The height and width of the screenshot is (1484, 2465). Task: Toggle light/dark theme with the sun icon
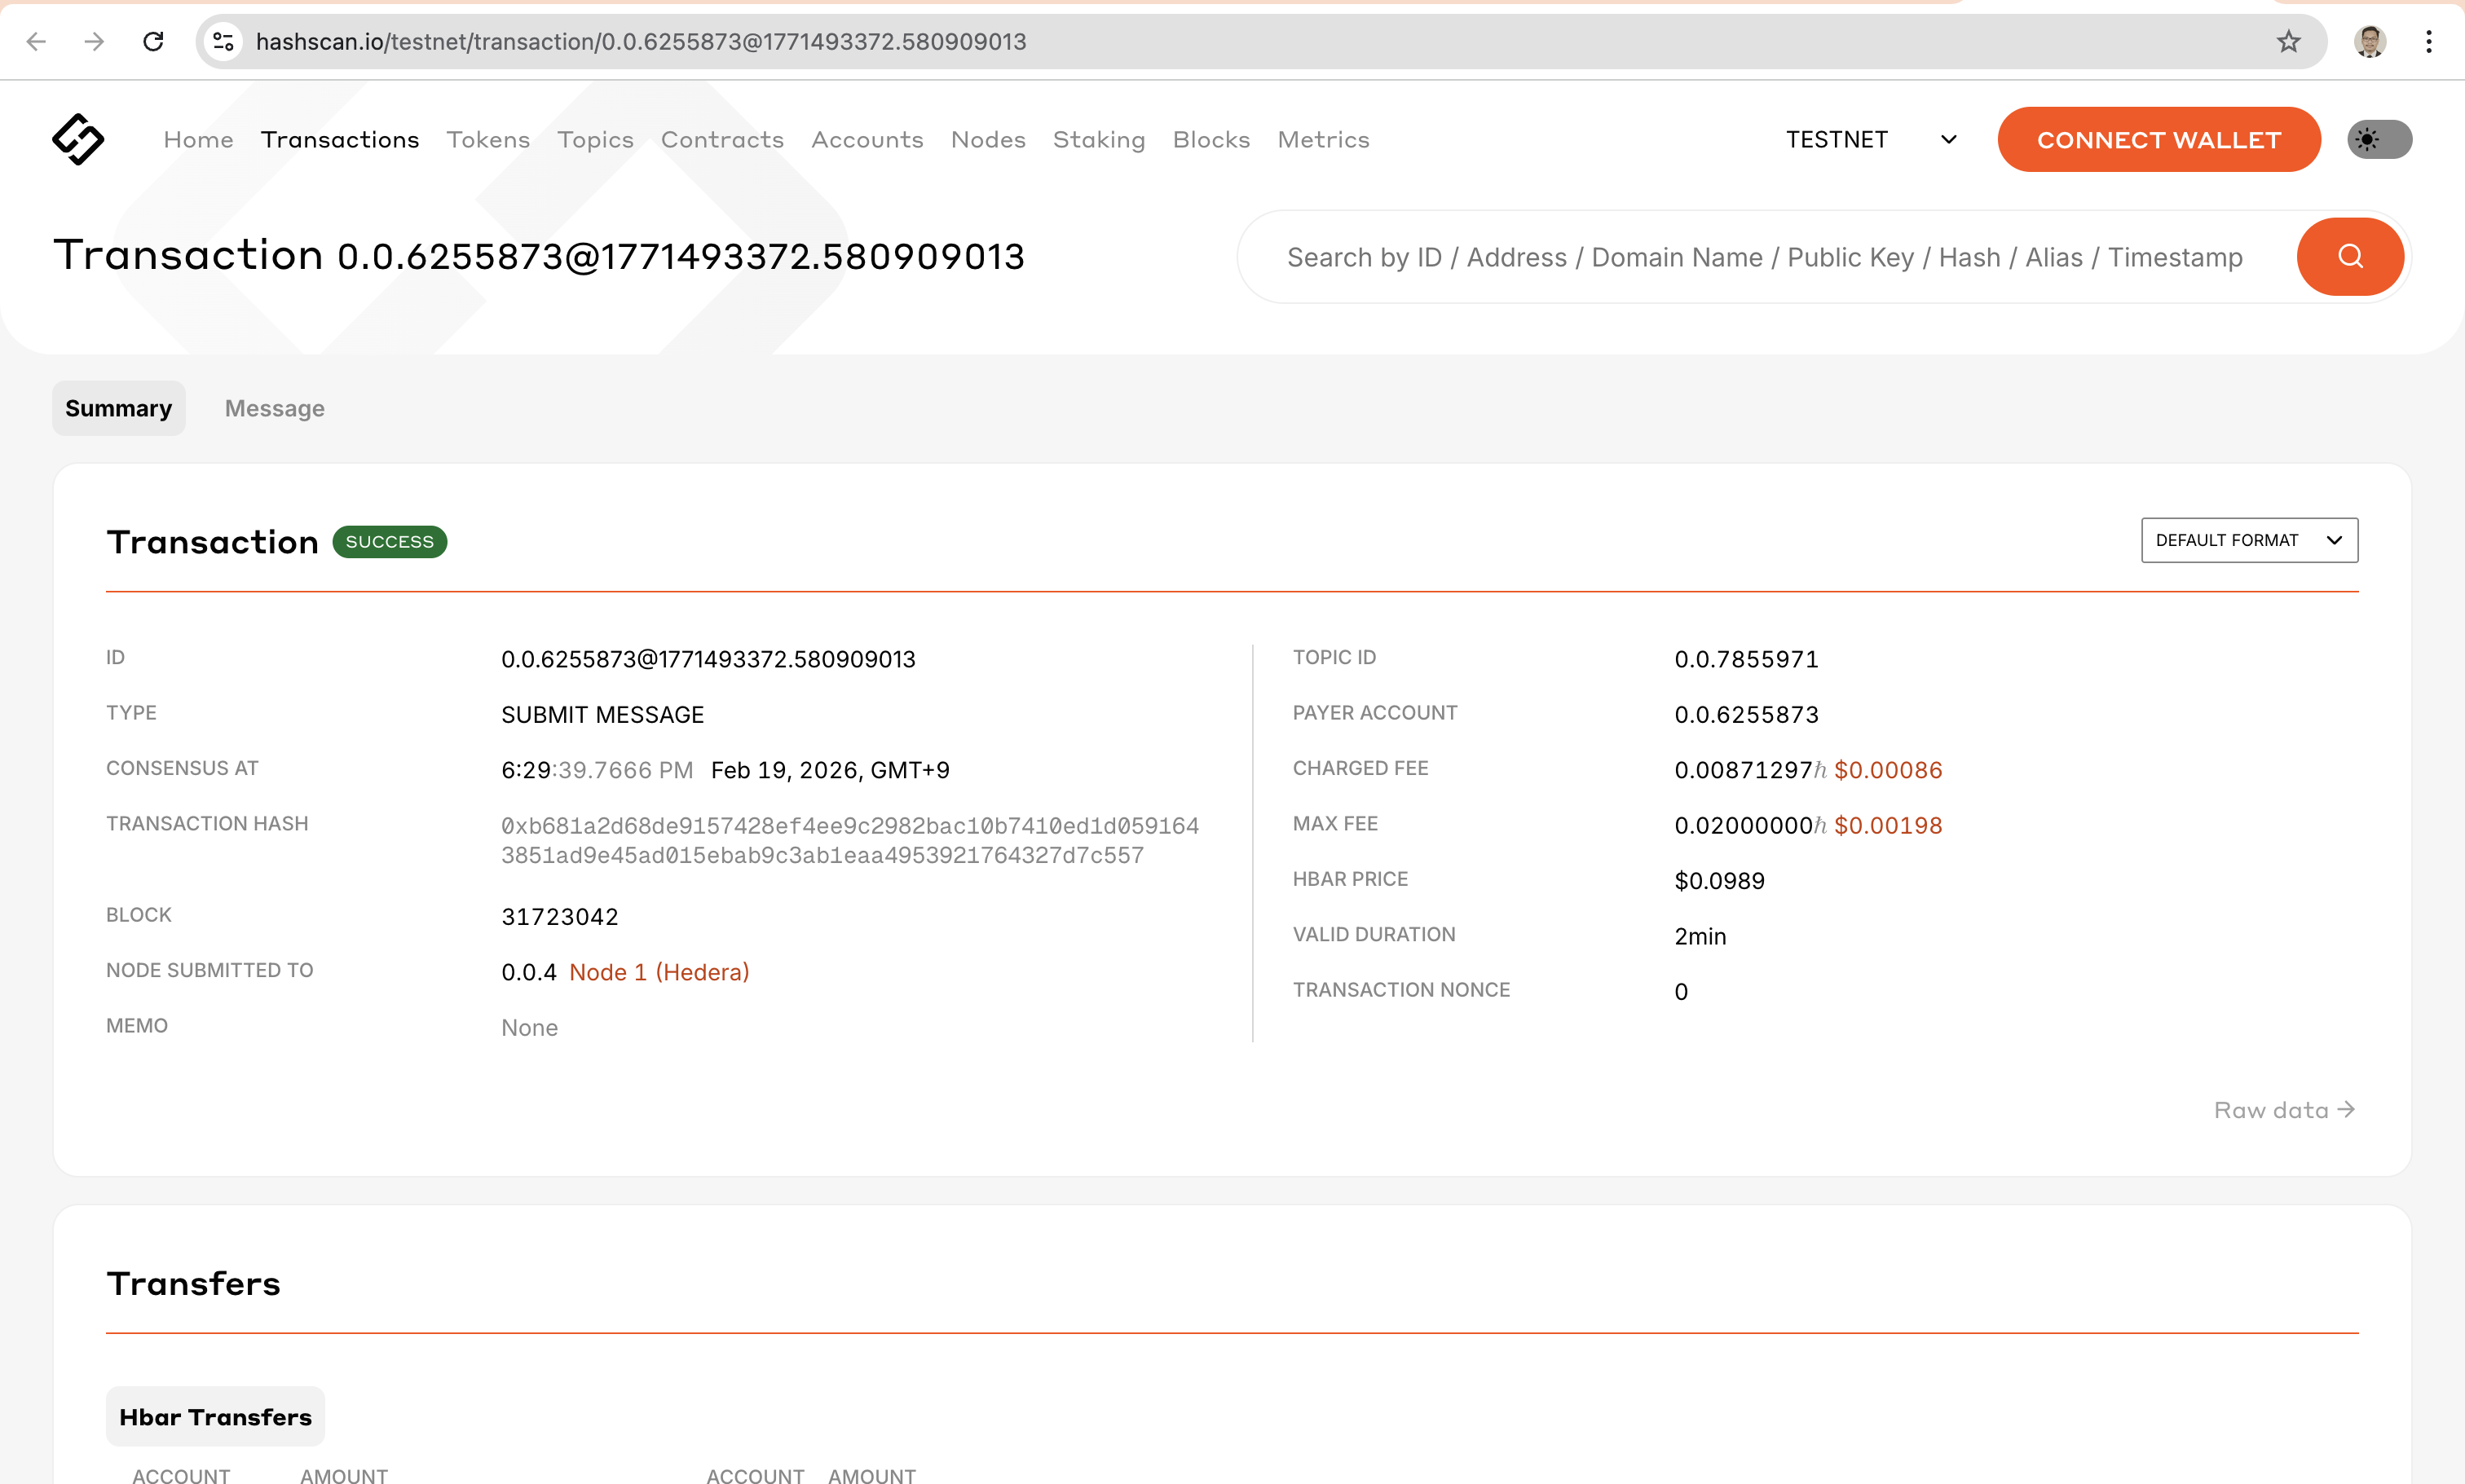(2379, 139)
